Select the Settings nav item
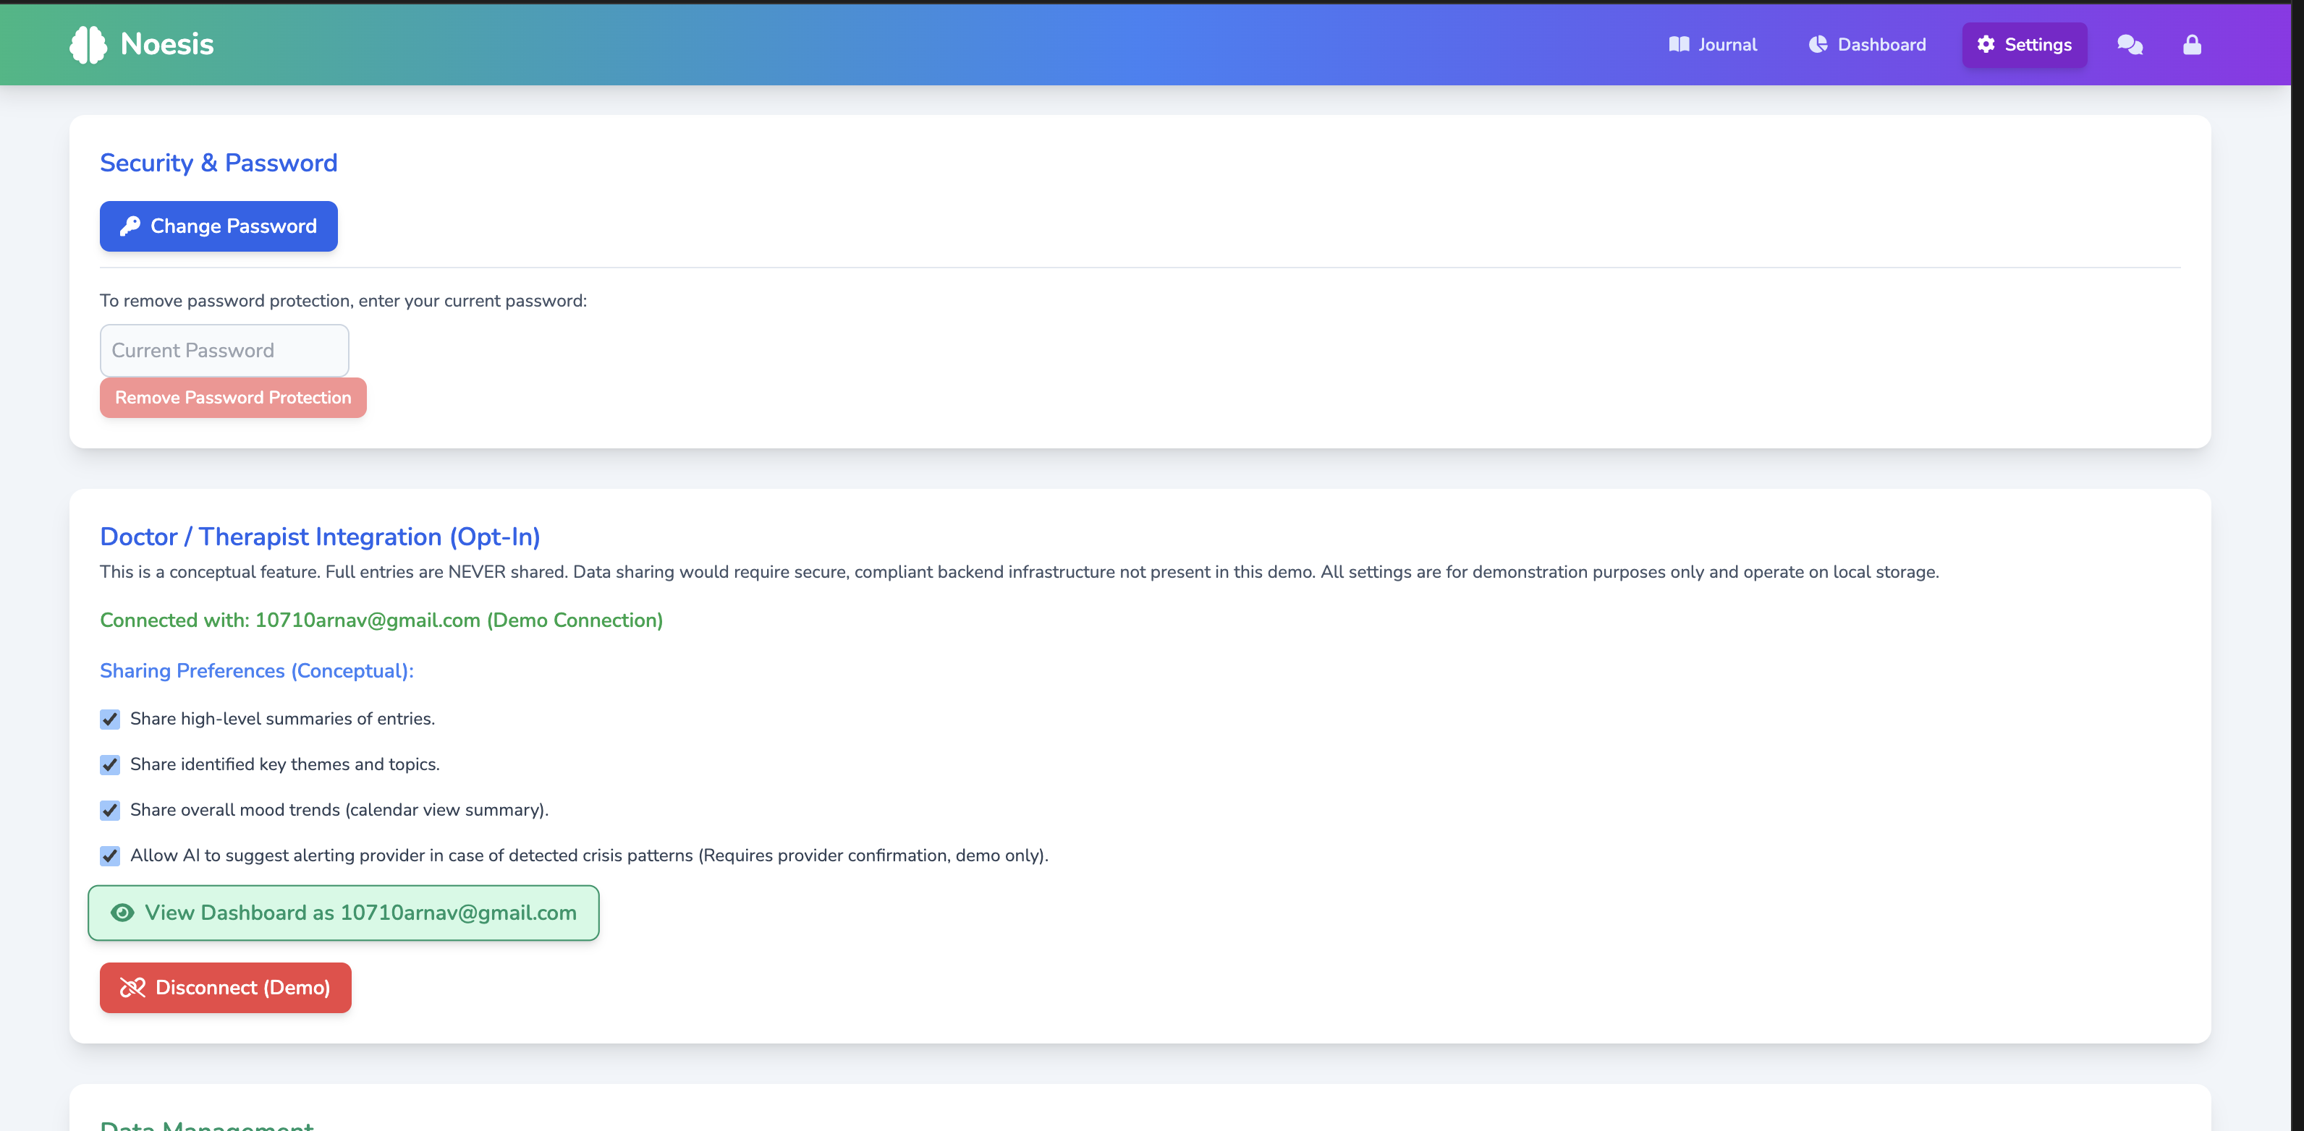The height and width of the screenshot is (1131, 2304). click(2024, 45)
